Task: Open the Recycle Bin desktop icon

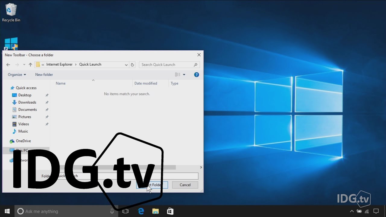Action: click(11, 13)
